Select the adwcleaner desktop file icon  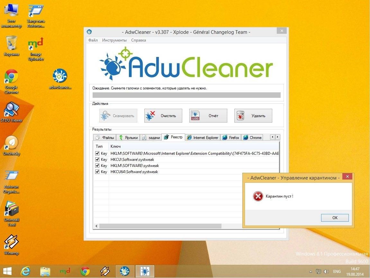click(60, 79)
